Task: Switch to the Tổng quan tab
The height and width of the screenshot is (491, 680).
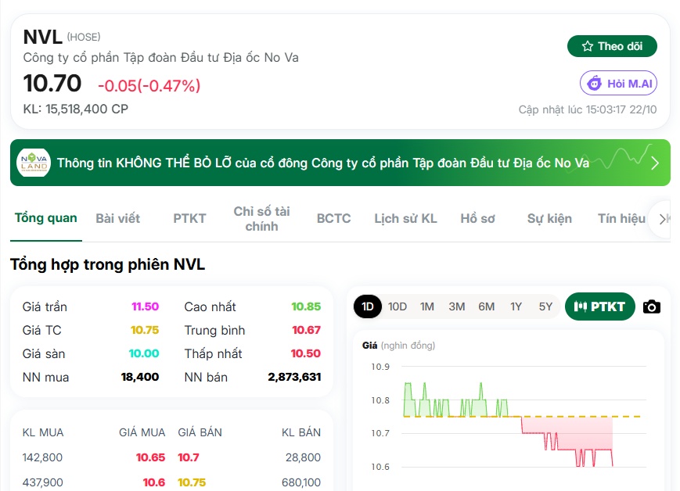Action: 46,218
